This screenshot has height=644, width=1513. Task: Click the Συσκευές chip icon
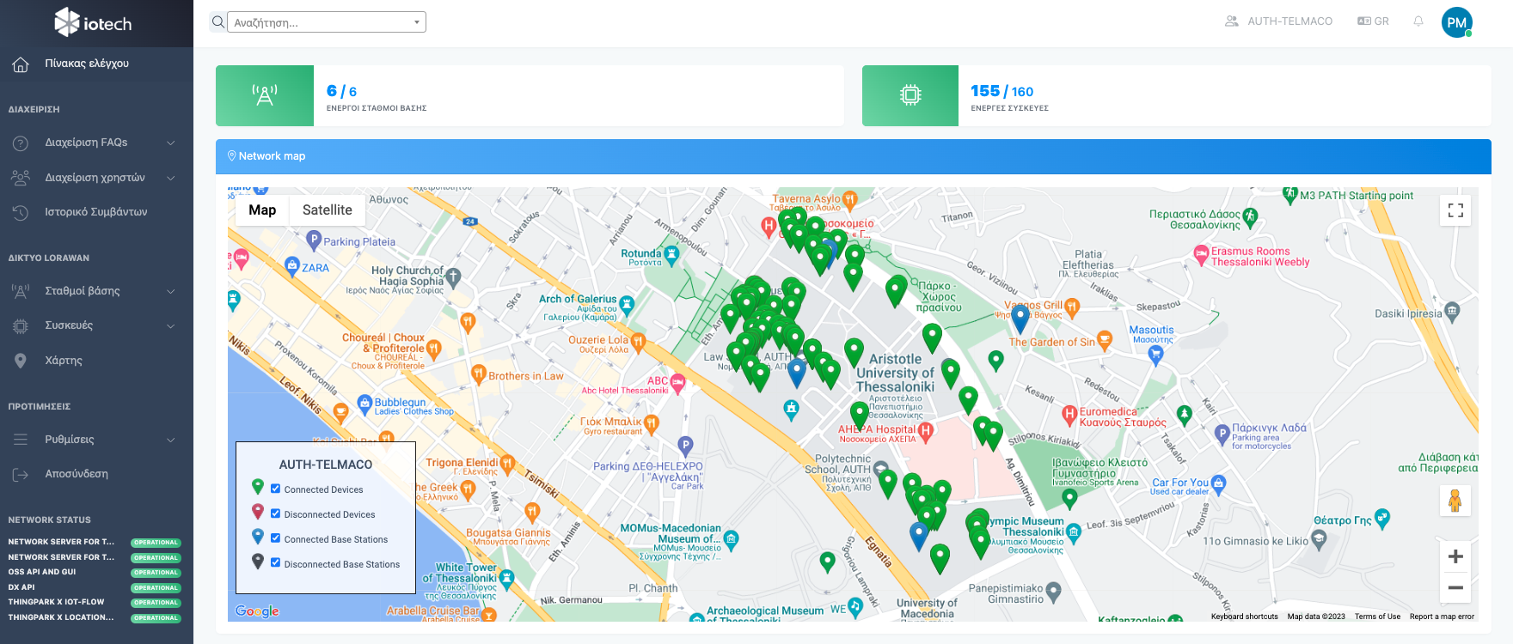(x=21, y=326)
